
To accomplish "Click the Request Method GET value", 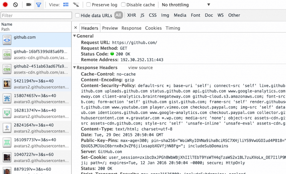I will [123, 48].
